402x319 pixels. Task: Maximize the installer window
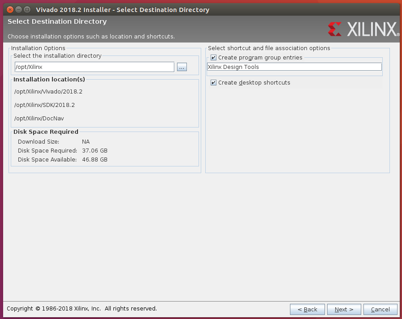27,10
